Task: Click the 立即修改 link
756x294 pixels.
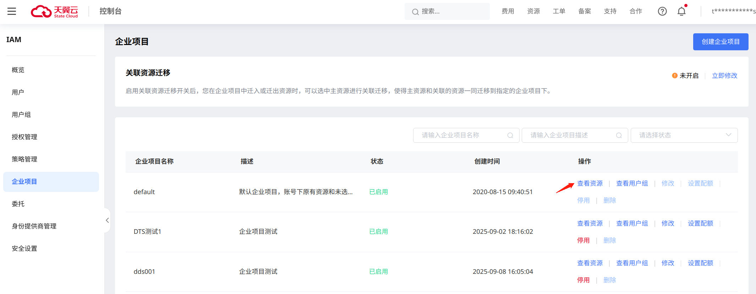Action: pos(724,75)
